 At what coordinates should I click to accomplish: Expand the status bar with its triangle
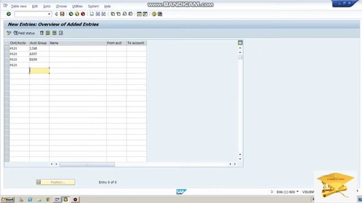pos(272,192)
